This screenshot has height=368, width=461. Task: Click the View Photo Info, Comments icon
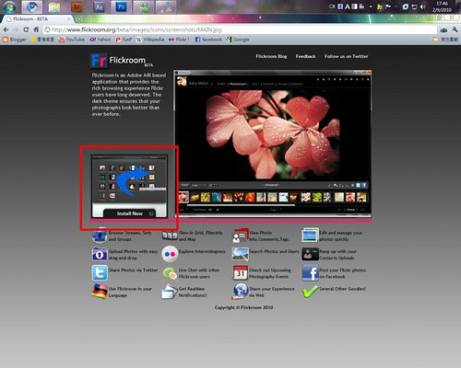pos(240,236)
